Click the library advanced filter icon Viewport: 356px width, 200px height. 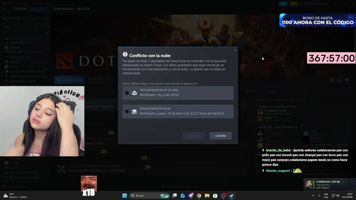46,34
